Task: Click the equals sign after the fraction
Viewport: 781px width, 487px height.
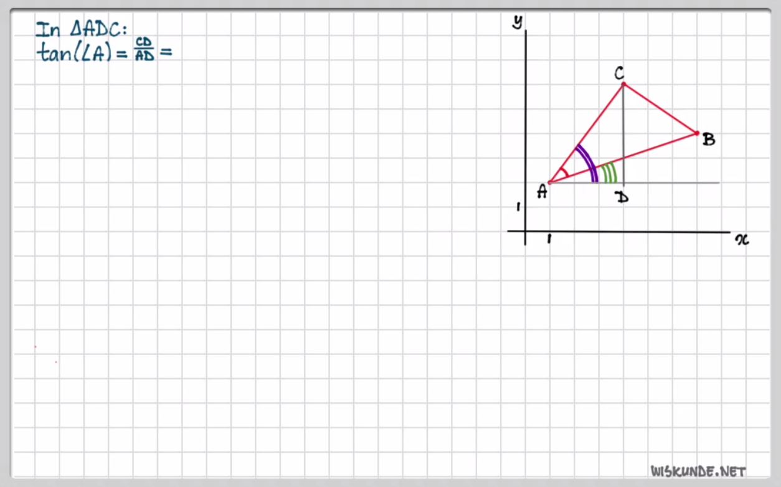Action: click(165, 54)
